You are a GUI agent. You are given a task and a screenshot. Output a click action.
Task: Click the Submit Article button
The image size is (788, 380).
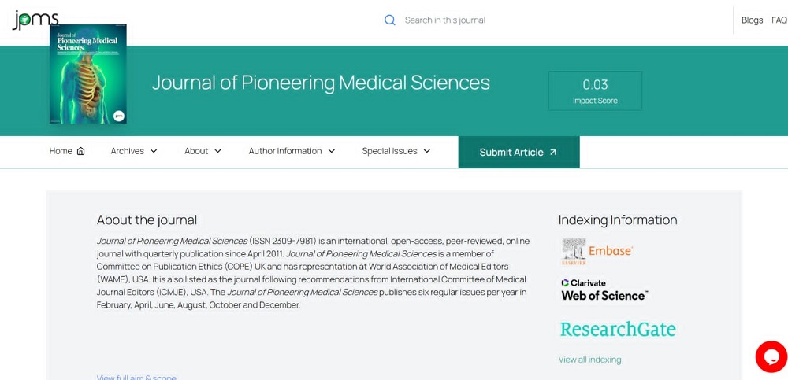click(x=519, y=152)
